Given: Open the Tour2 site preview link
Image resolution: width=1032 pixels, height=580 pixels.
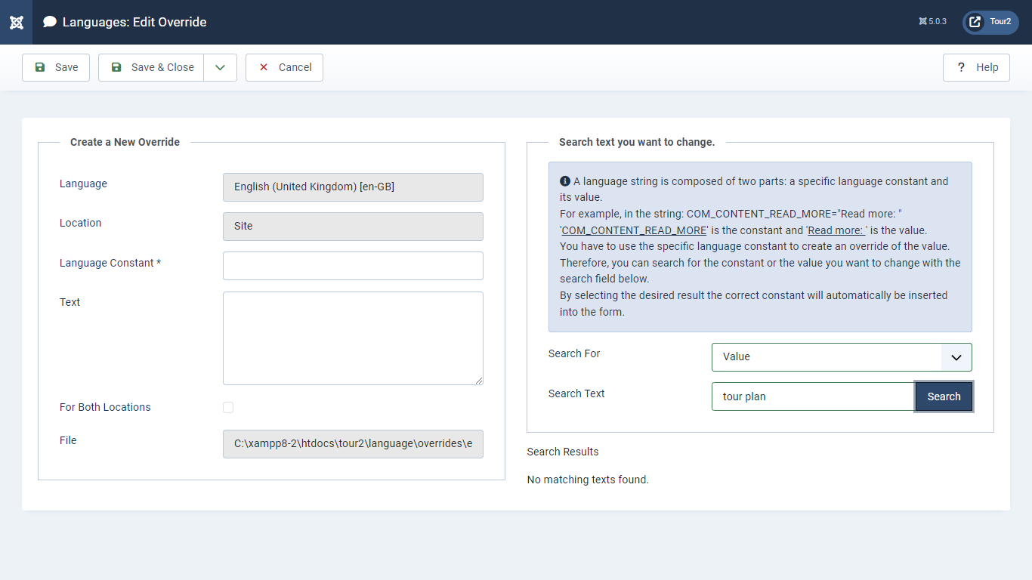Looking at the screenshot, I should pyautogui.click(x=990, y=22).
